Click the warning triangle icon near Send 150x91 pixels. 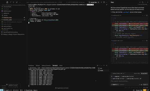[x=139, y=85]
